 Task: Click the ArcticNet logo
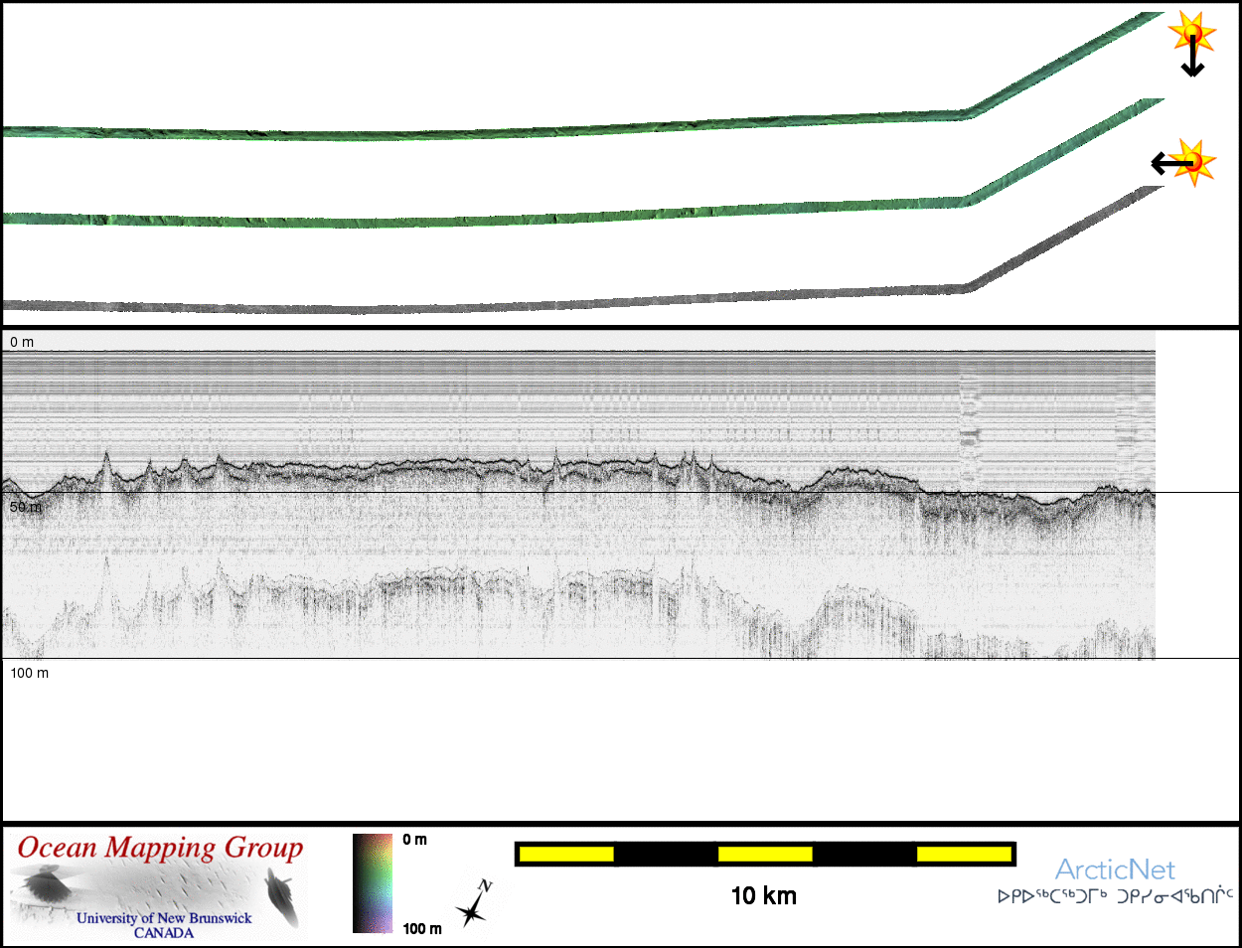click(1114, 870)
